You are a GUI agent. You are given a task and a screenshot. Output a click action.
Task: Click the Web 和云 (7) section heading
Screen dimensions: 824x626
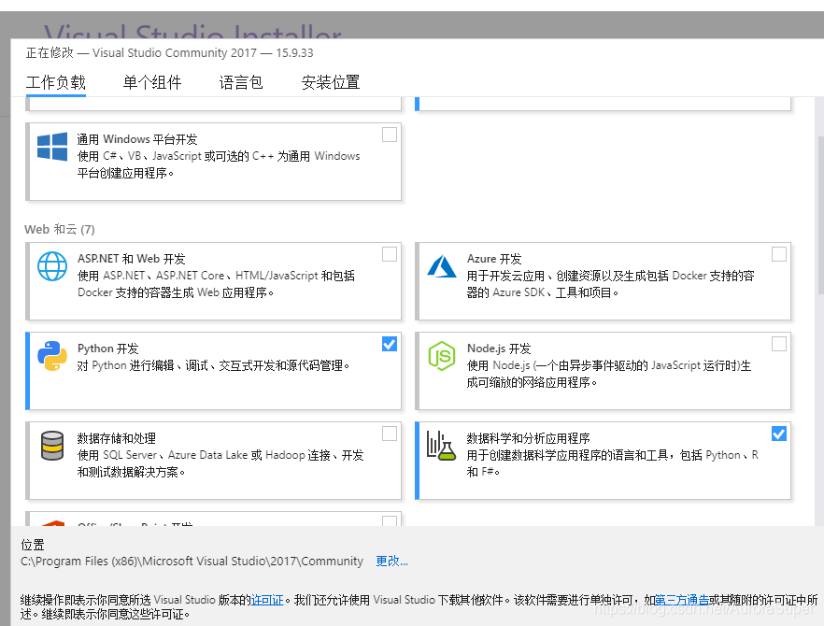[60, 230]
